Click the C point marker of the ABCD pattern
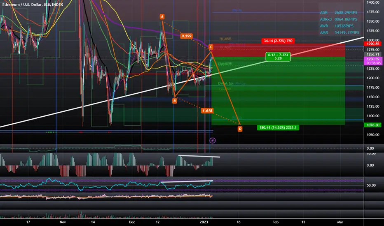This screenshot has width=384, height=226. click(211, 47)
